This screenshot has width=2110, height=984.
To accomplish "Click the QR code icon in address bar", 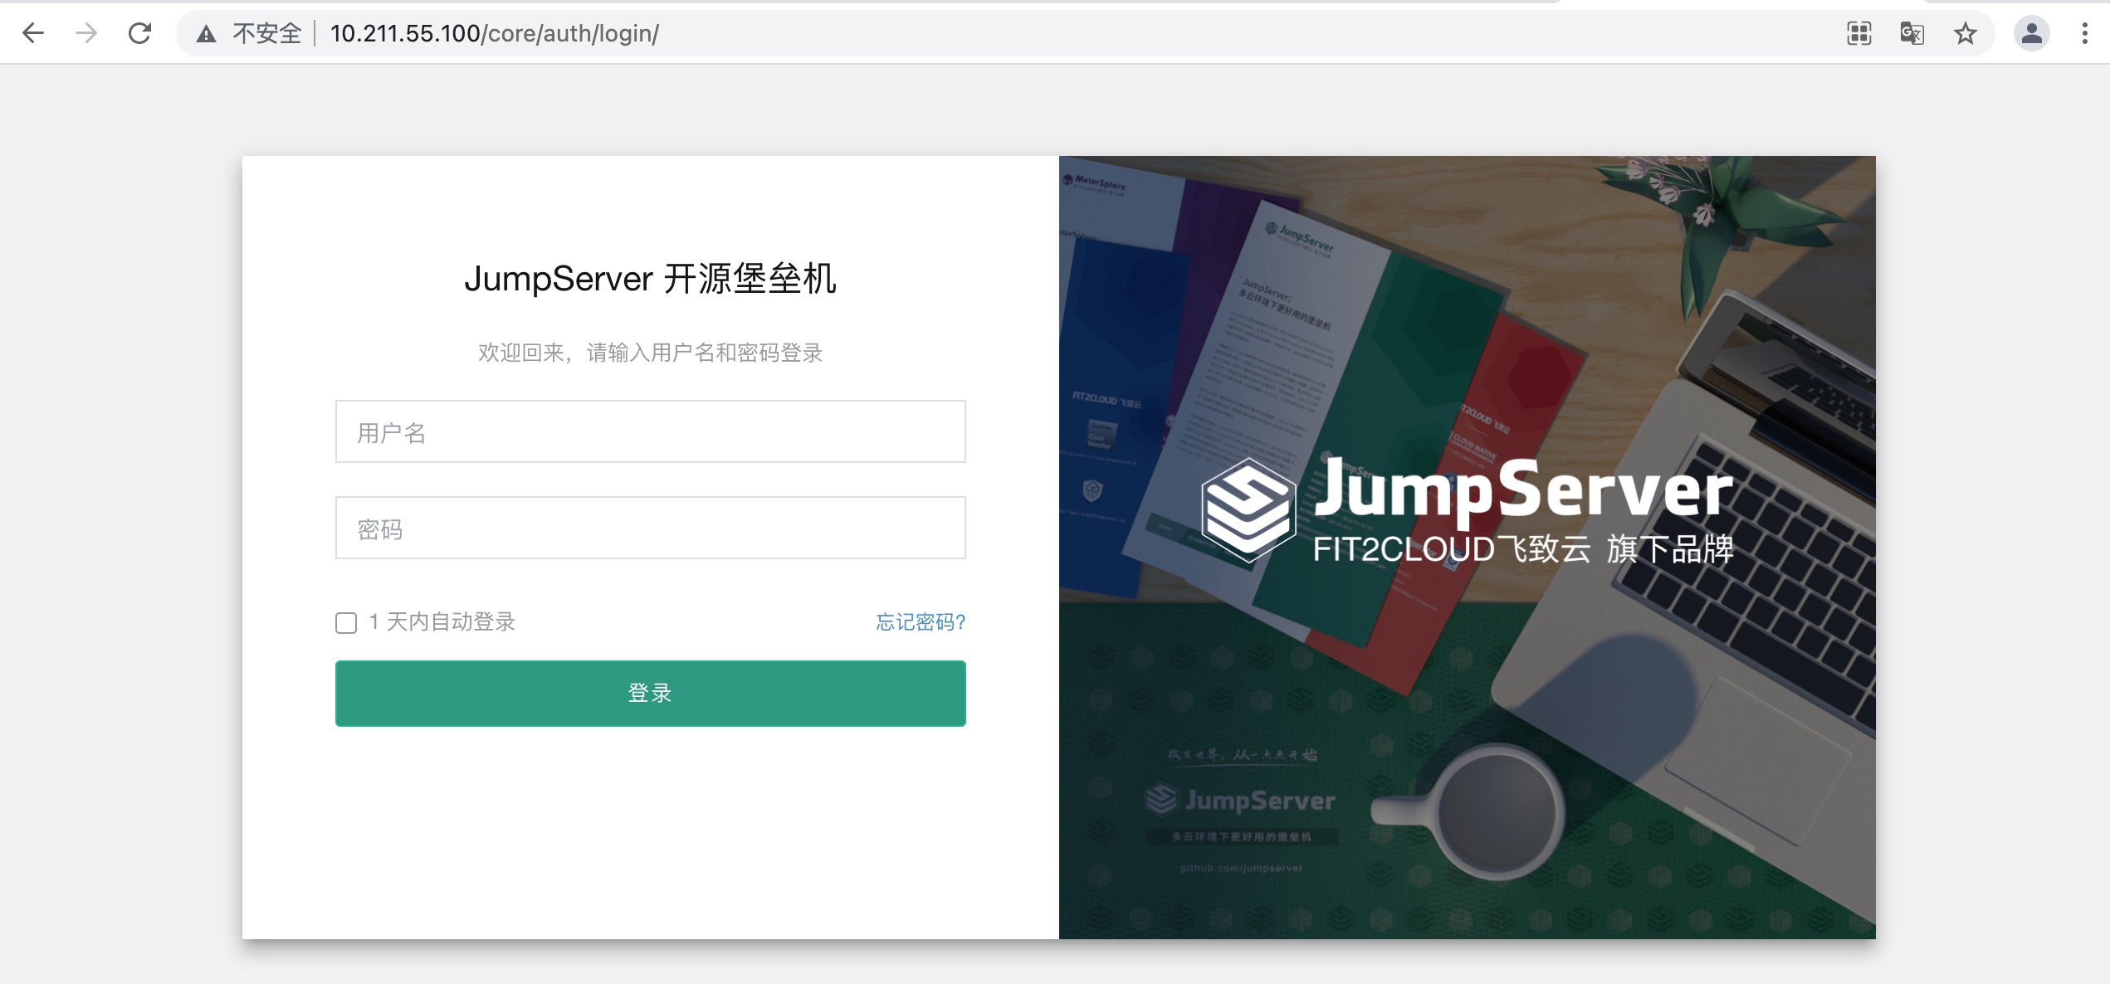I will [x=1858, y=33].
